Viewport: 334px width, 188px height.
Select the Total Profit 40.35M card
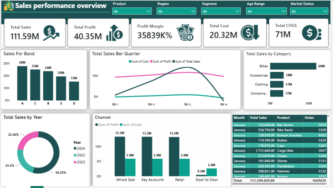[98, 33]
